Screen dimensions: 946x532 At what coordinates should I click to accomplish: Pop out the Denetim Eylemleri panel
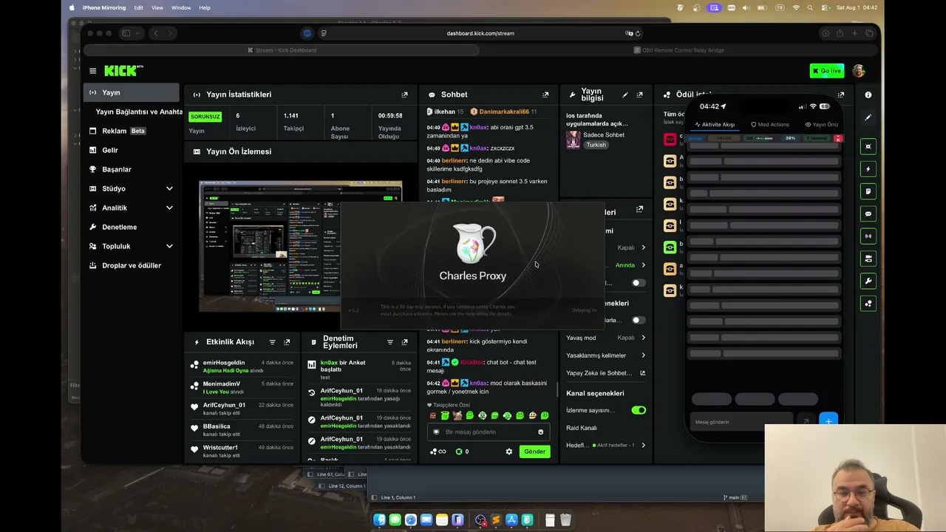tap(404, 342)
